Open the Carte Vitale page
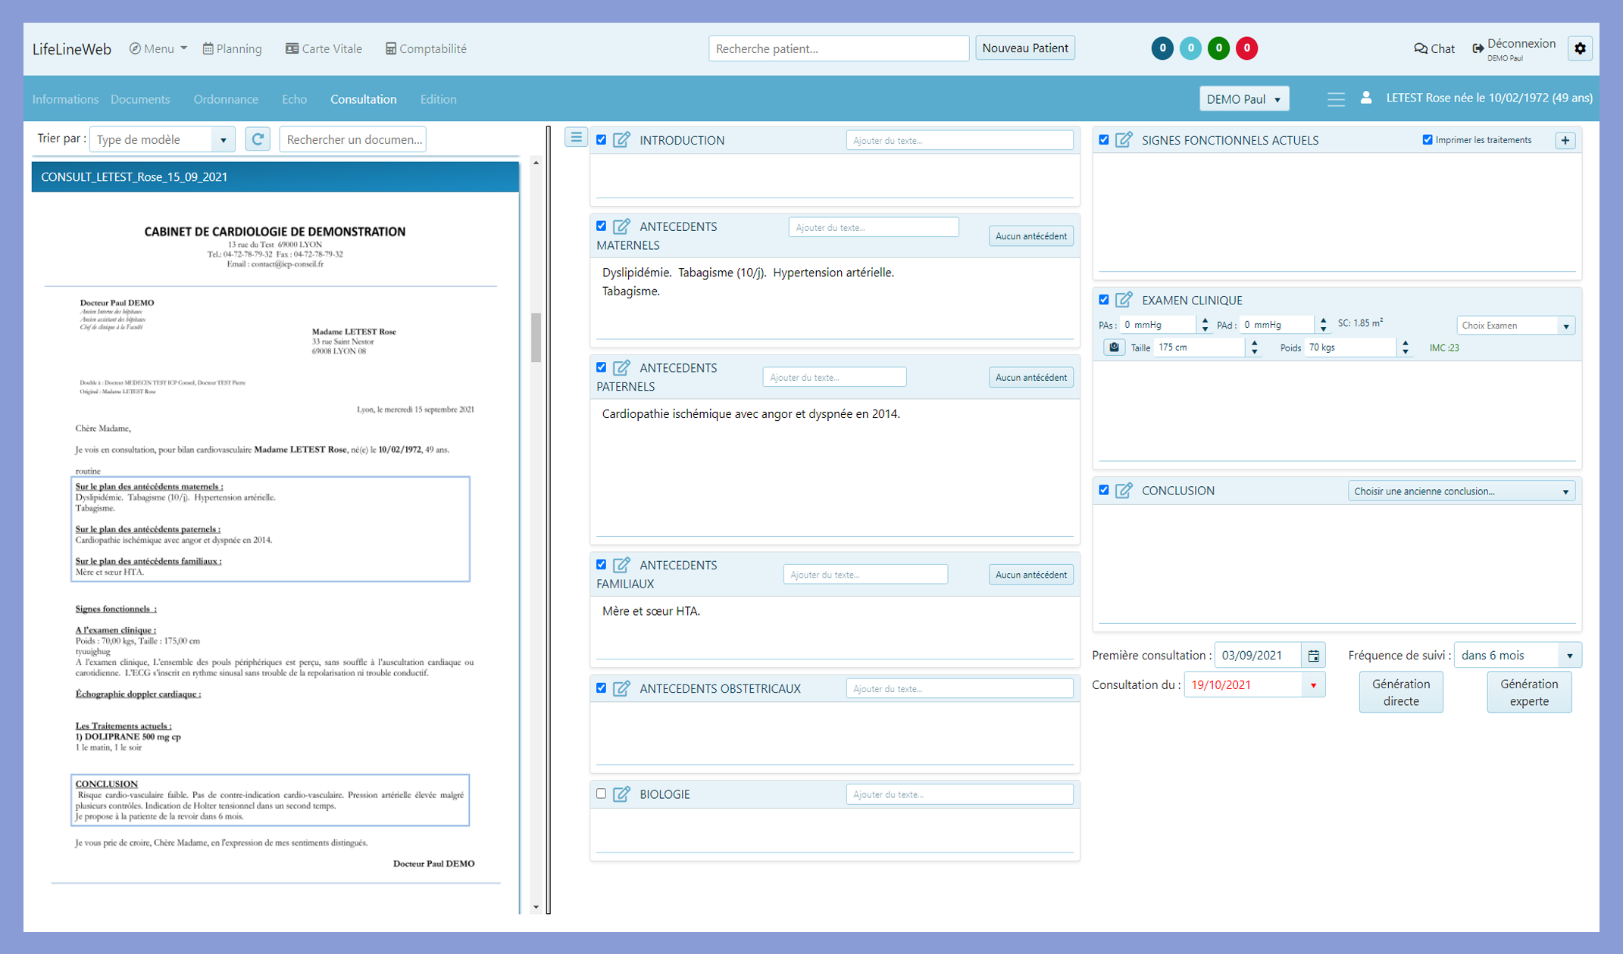Viewport: 1623px width, 954px height. point(324,48)
